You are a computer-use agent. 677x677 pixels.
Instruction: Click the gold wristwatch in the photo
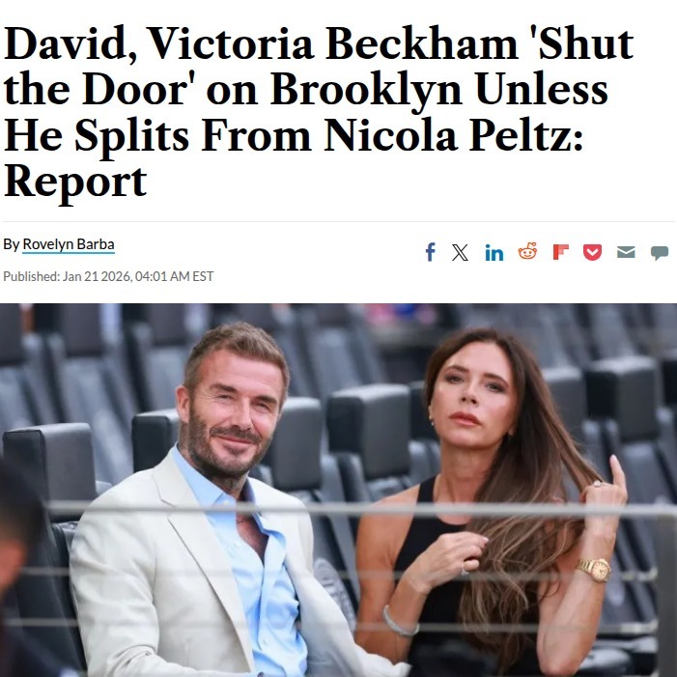pos(593,569)
